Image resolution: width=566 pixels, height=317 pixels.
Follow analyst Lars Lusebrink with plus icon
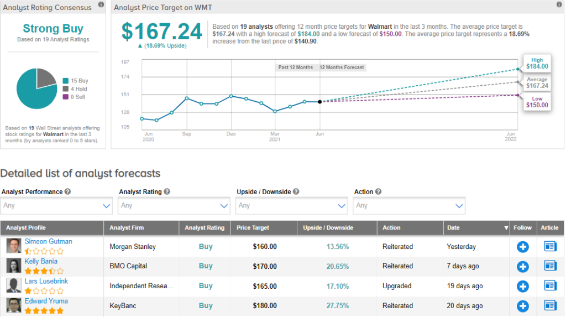click(x=523, y=286)
